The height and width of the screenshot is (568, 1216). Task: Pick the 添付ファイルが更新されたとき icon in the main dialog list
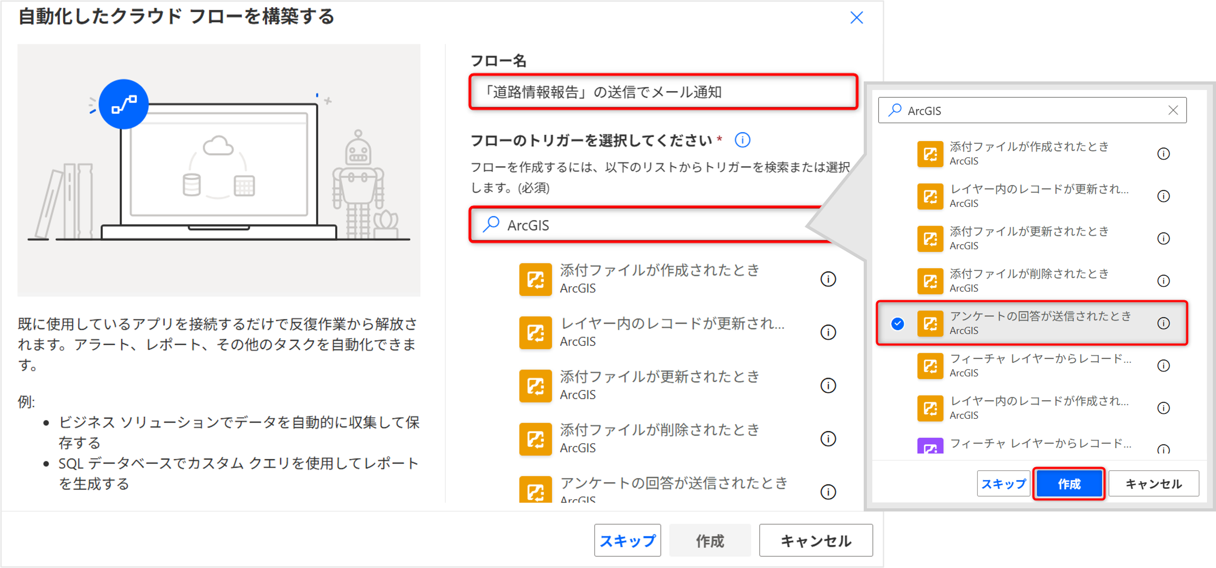click(x=535, y=386)
